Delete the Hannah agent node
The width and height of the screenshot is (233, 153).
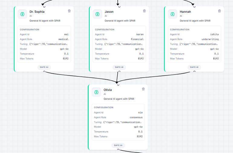219,11
